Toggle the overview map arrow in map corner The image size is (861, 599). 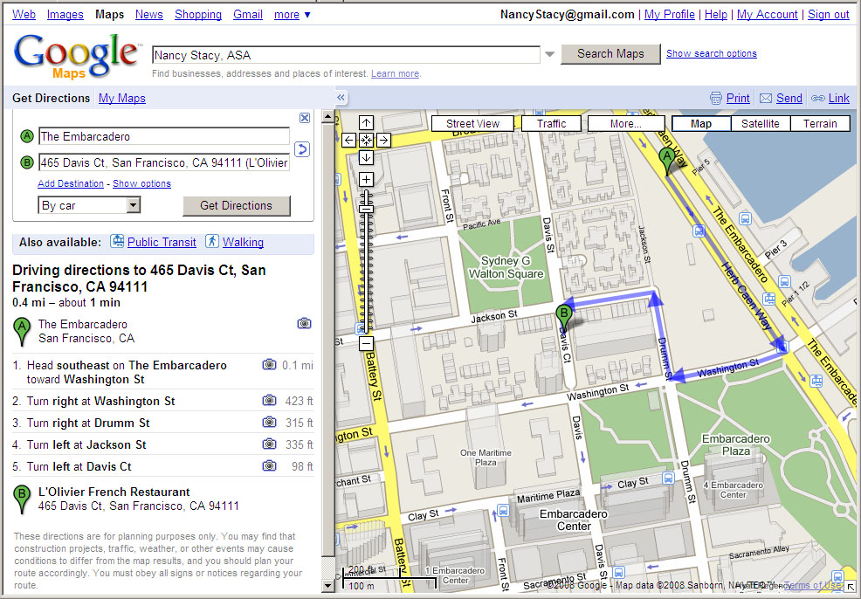[x=851, y=588]
